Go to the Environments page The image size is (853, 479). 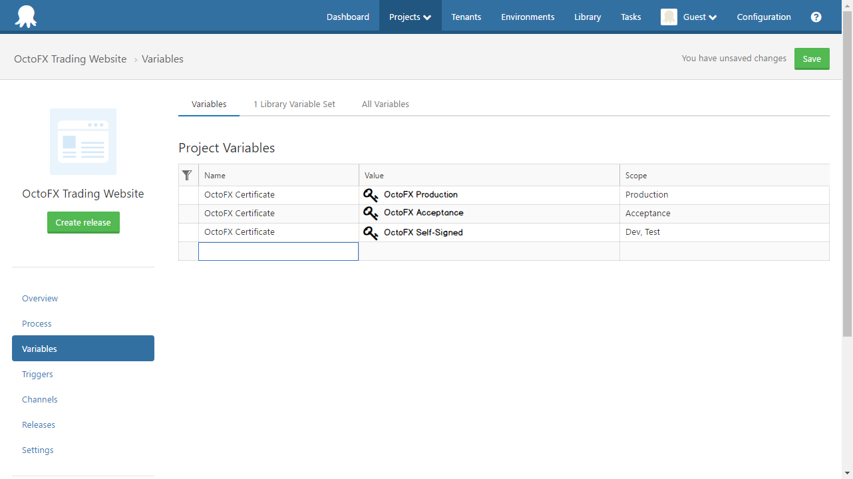click(528, 17)
